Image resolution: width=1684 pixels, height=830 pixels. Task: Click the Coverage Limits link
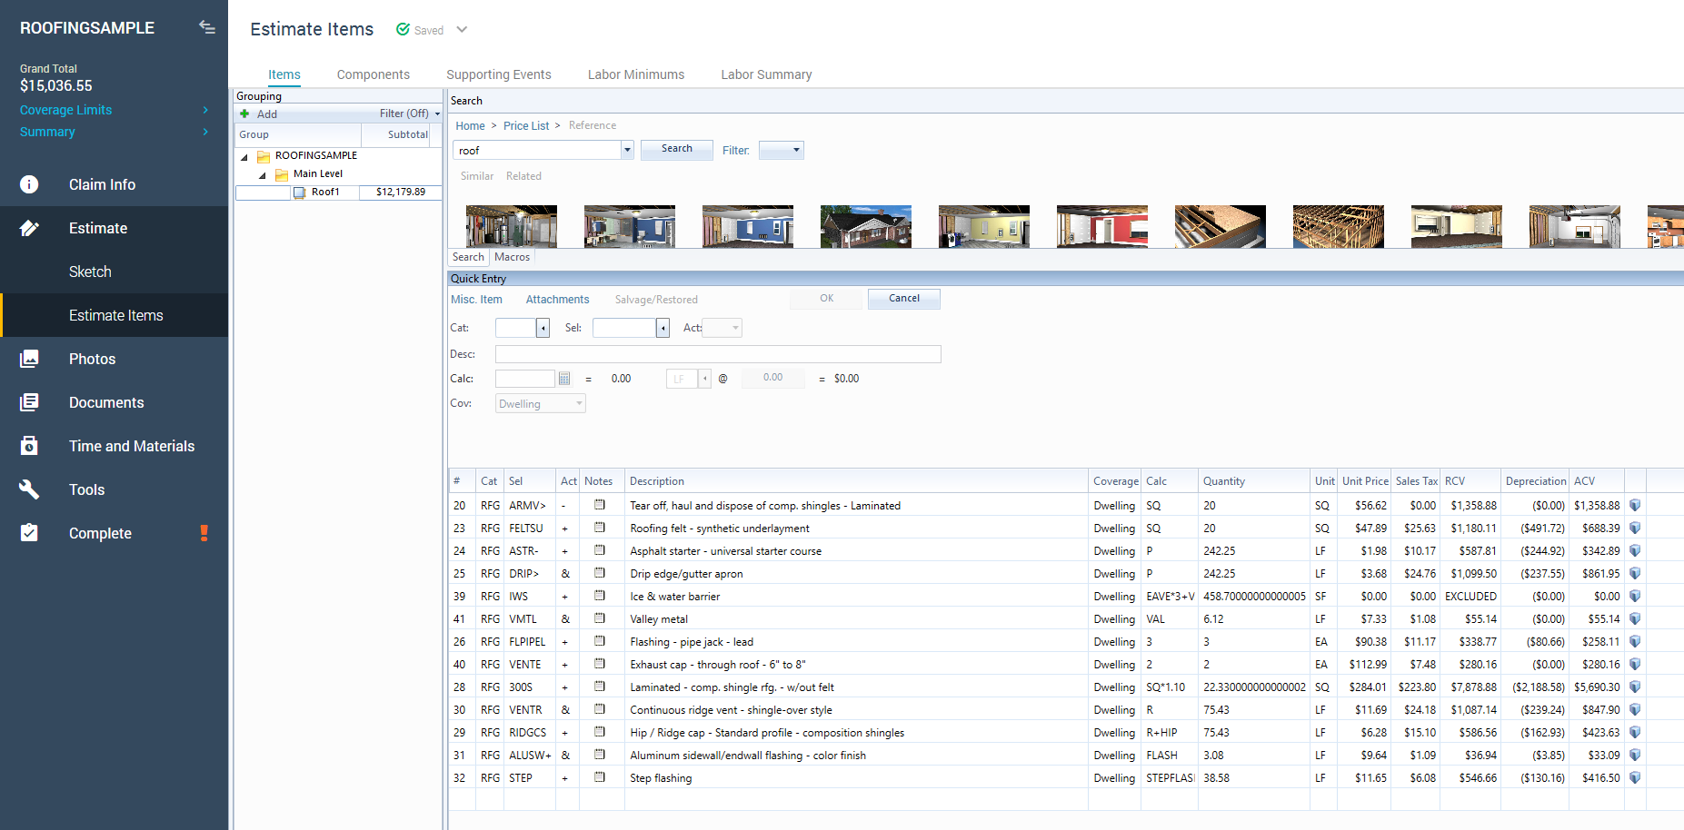[x=65, y=110]
